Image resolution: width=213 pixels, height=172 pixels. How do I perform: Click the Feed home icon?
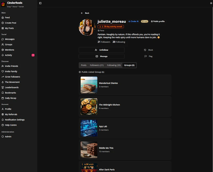[x=3, y=18]
